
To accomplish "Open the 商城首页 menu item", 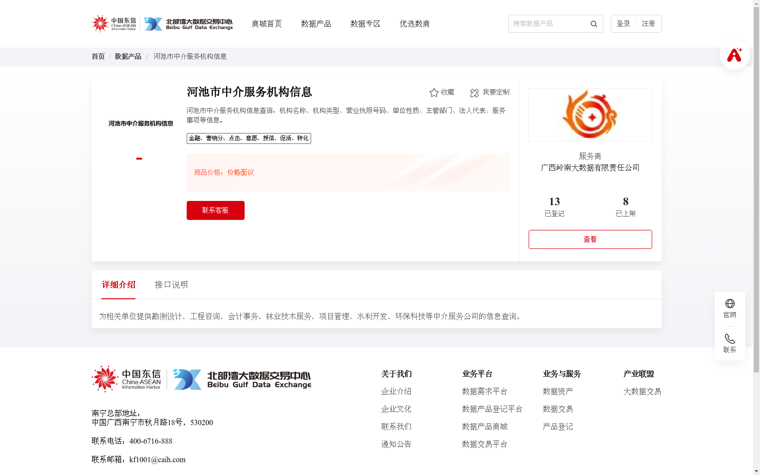I will [267, 24].
